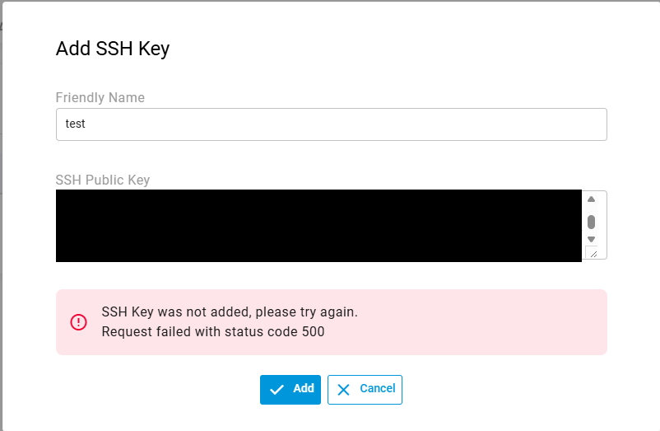Click the text area's scroll-down arrow

[x=591, y=239]
